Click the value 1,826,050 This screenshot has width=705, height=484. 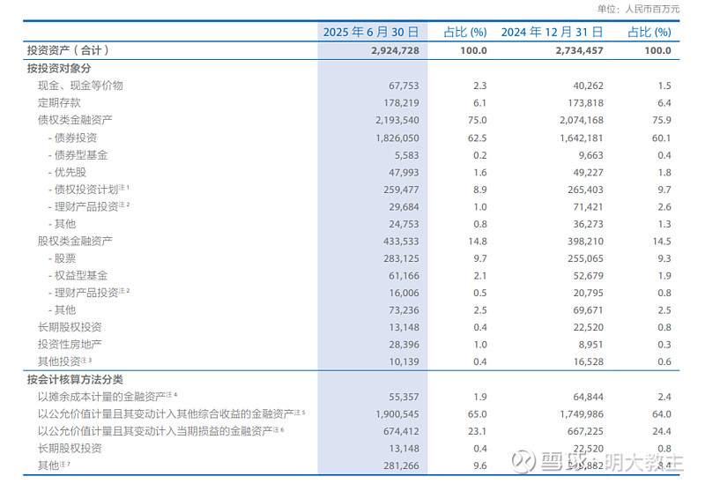coord(397,138)
